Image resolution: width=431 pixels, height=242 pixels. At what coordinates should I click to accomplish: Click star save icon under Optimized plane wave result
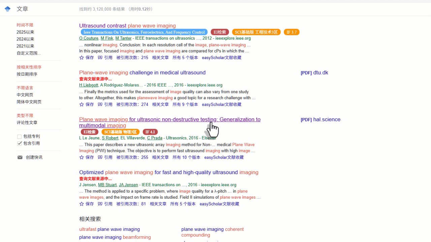[81, 204]
